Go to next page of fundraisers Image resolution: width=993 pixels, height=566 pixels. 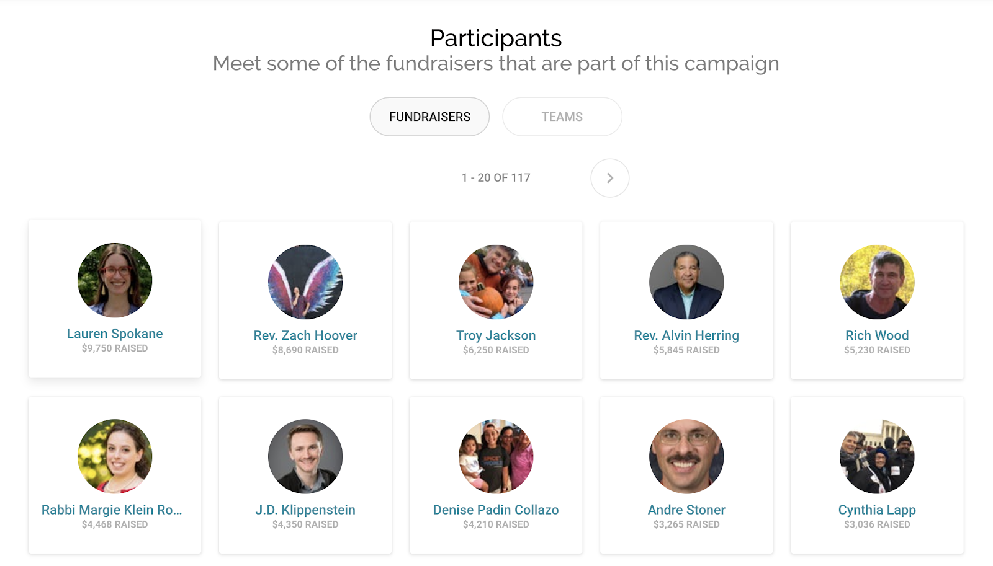(x=609, y=178)
